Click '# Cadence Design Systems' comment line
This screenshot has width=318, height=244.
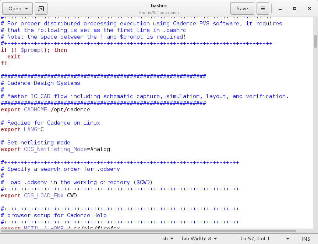point(40,83)
